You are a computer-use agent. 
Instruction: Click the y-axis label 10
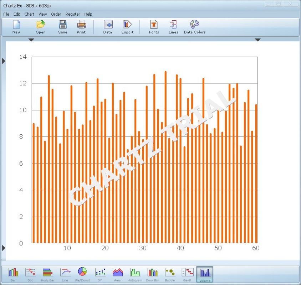23,110
